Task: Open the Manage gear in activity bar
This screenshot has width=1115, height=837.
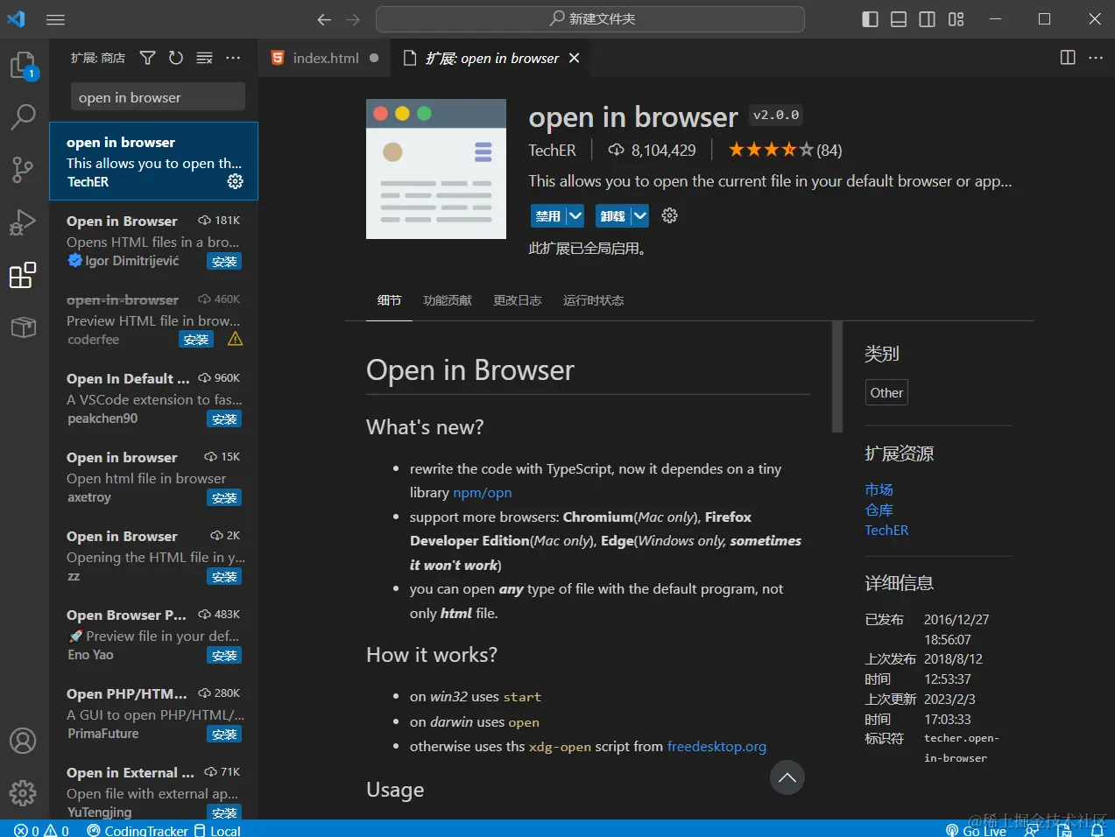Action: (x=24, y=793)
